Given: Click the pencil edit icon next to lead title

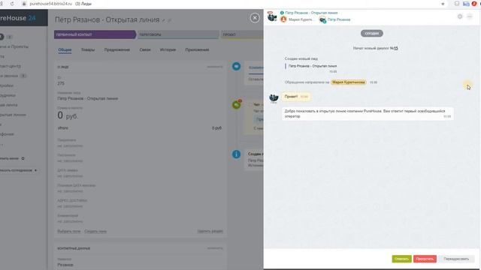Looking at the screenshot, I should pos(164,20).
